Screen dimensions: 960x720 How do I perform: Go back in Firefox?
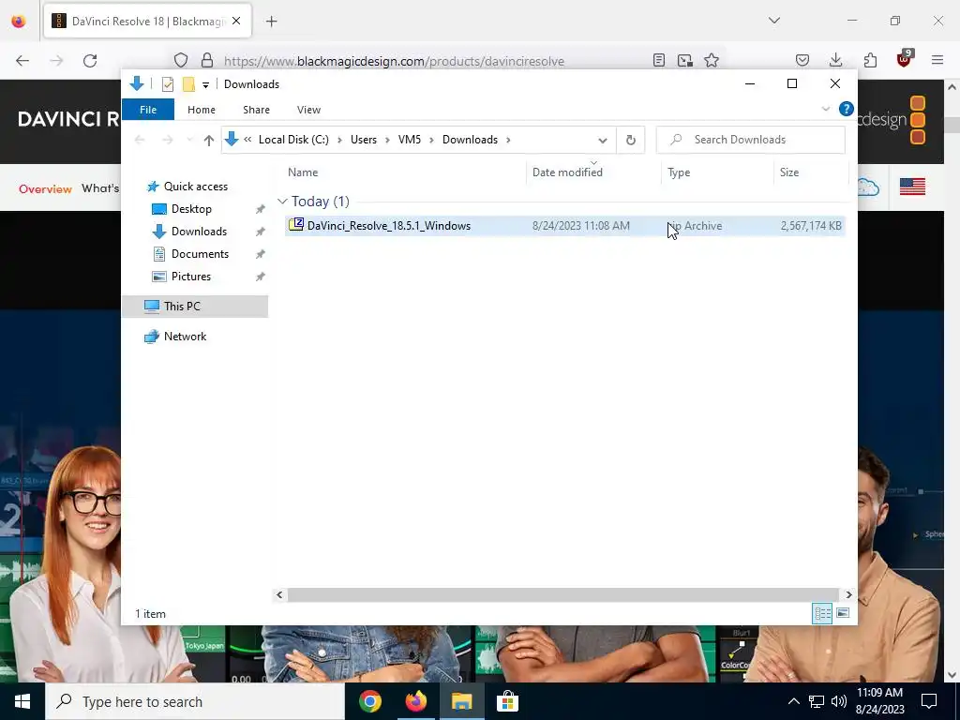click(22, 61)
